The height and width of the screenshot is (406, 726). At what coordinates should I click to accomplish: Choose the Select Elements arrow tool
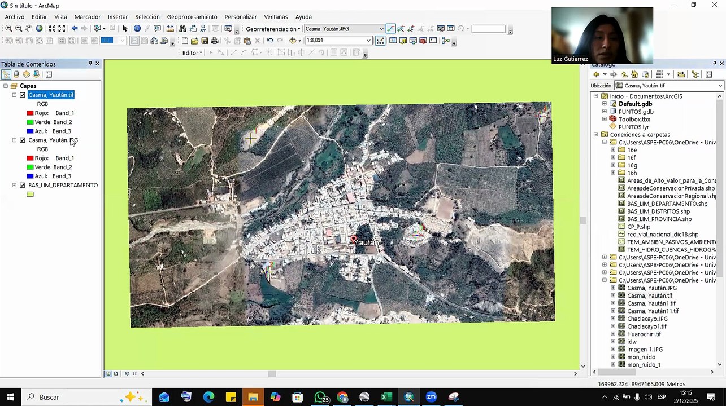pyautogui.click(x=125, y=28)
